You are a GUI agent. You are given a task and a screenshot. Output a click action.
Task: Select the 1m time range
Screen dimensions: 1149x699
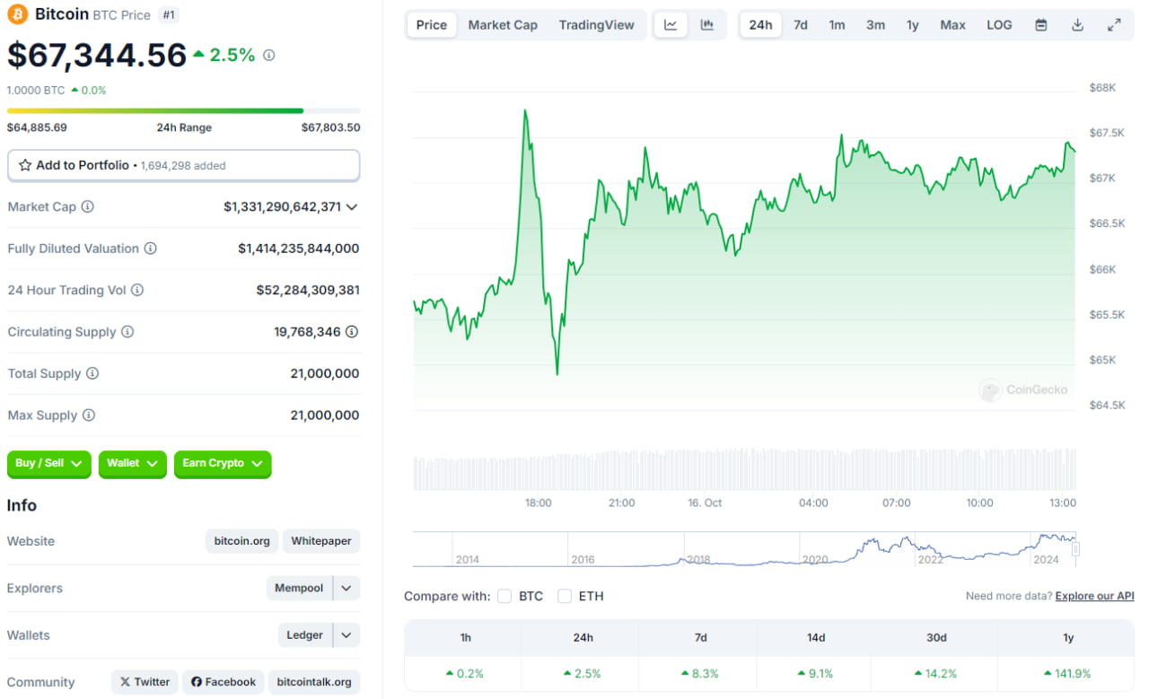(x=837, y=25)
